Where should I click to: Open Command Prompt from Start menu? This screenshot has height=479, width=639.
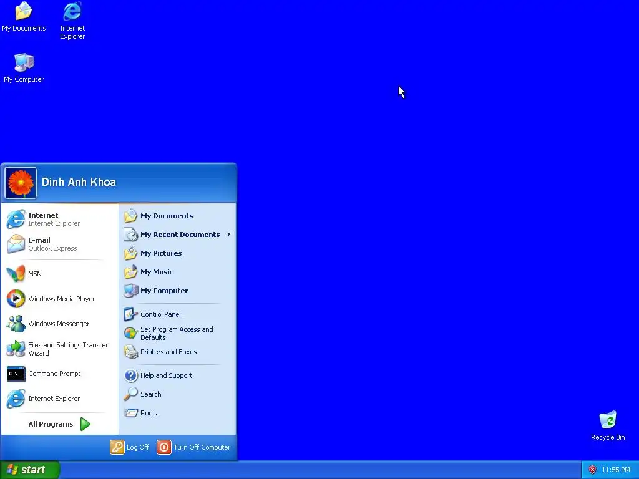point(59,374)
